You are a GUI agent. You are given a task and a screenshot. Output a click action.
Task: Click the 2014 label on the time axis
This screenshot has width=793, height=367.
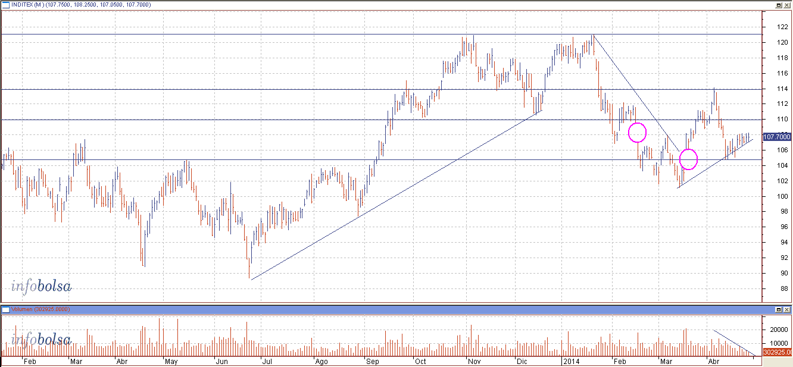tap(570, 362)
